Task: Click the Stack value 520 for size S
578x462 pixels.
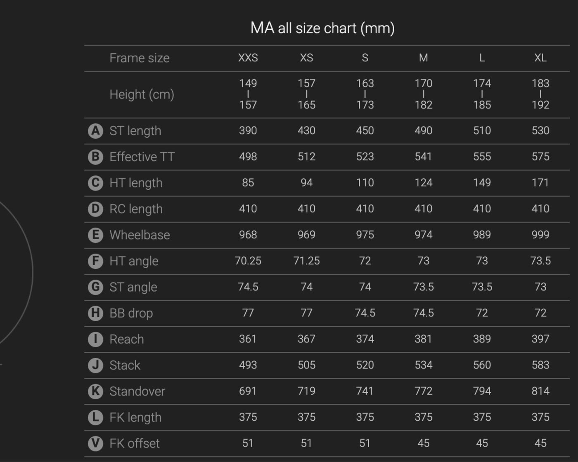Action: click(365, 365)
